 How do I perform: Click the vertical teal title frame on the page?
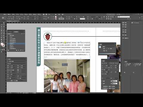pos(39,47)
